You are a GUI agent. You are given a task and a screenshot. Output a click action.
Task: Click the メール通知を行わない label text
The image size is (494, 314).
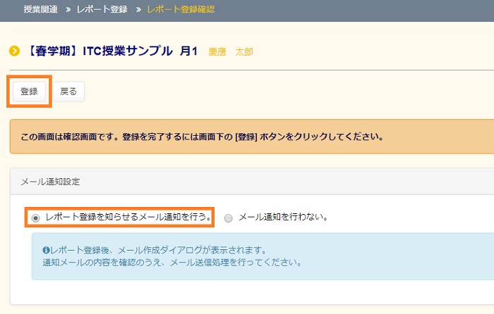point(283,217)
